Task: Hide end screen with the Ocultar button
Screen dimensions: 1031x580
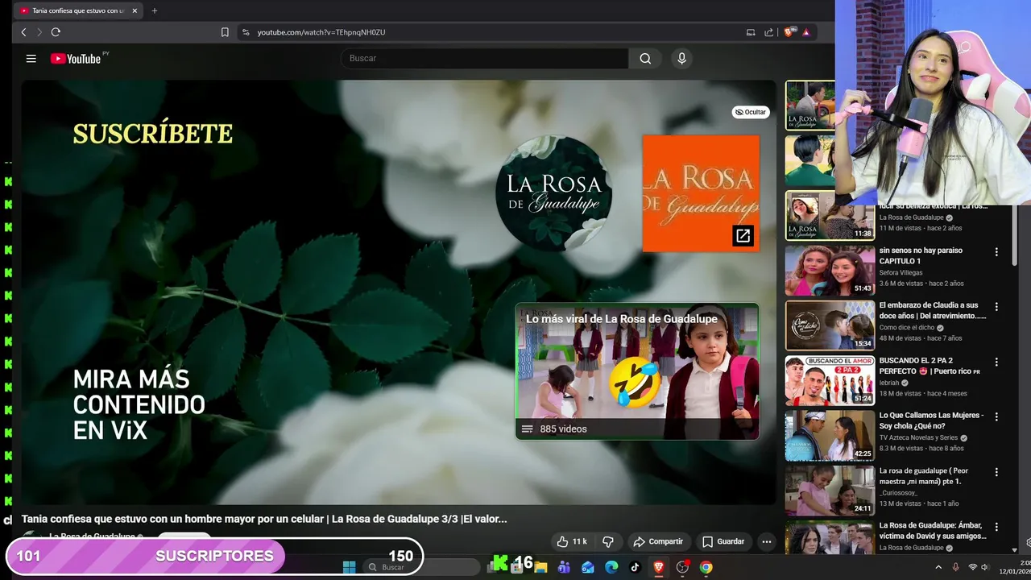Action: pos(751,112)
